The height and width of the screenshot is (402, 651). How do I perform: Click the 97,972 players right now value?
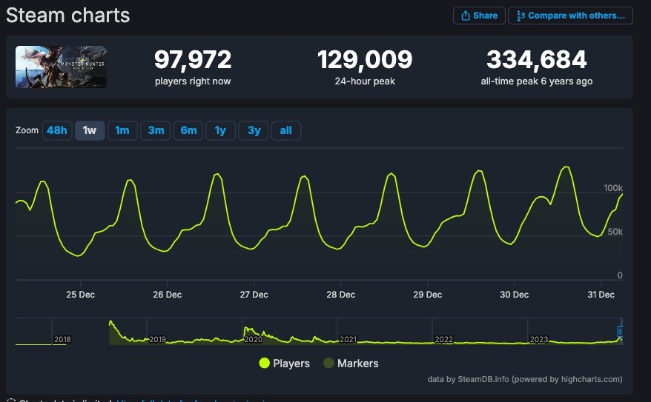pos(193,60)
